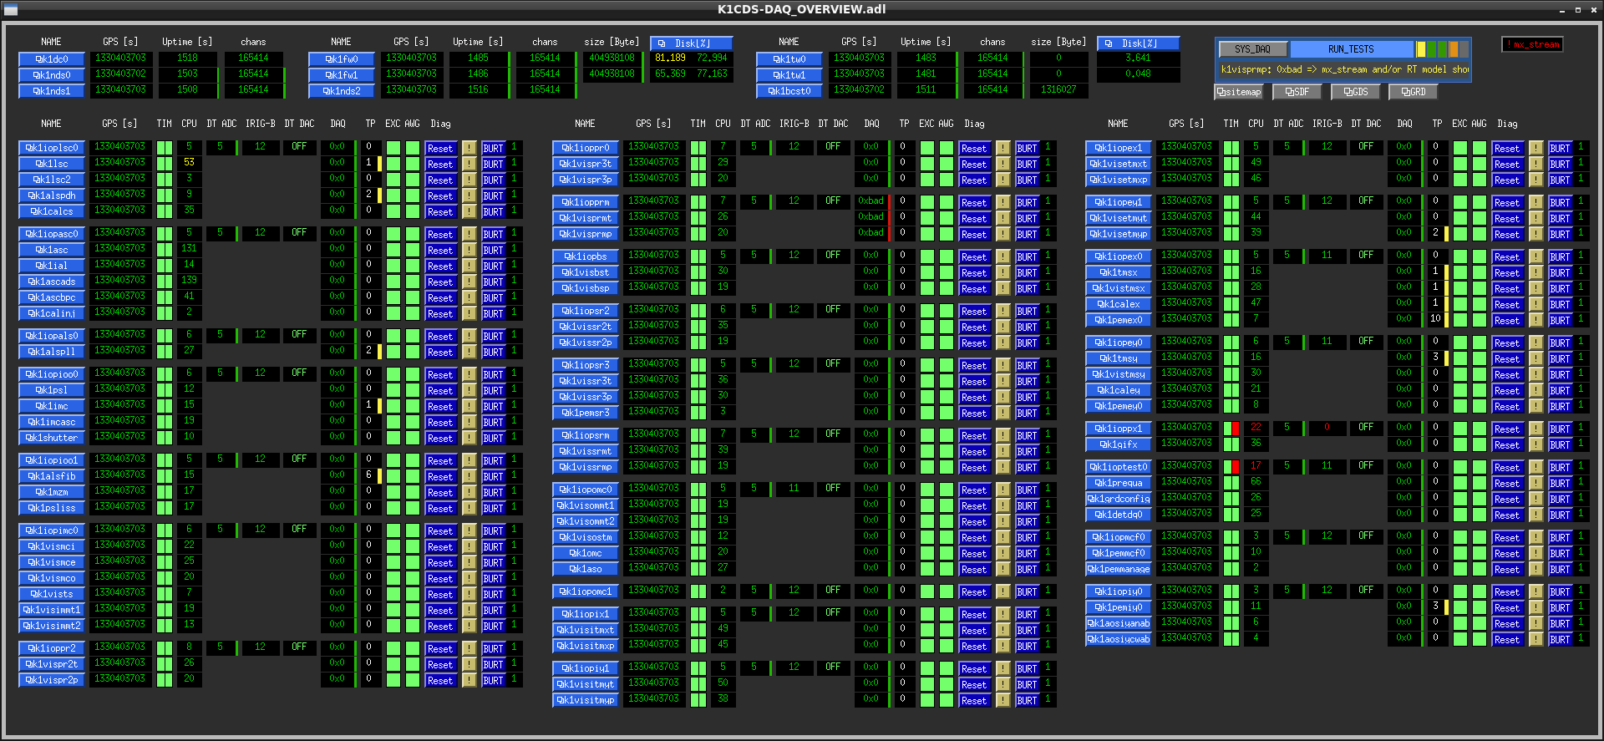Click red TIM indicator of k1ioppx1
The image size is (1604, 741).
pyautogui.click(x=1236, y=429)
